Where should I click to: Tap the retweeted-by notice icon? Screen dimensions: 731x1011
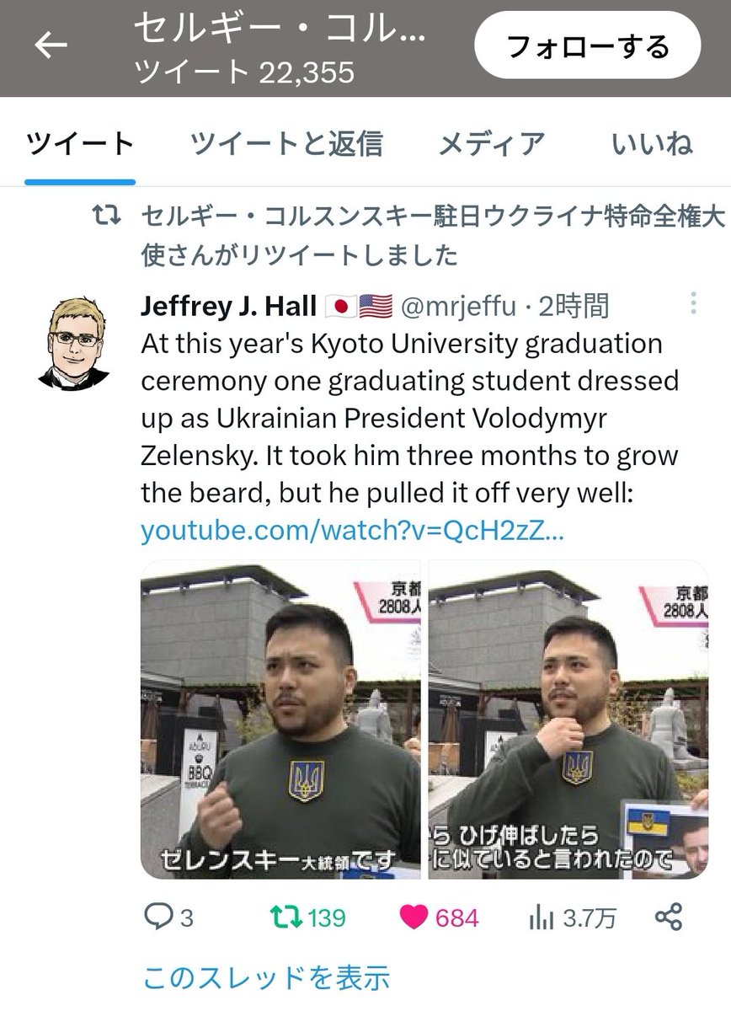(x=106, y=217)
